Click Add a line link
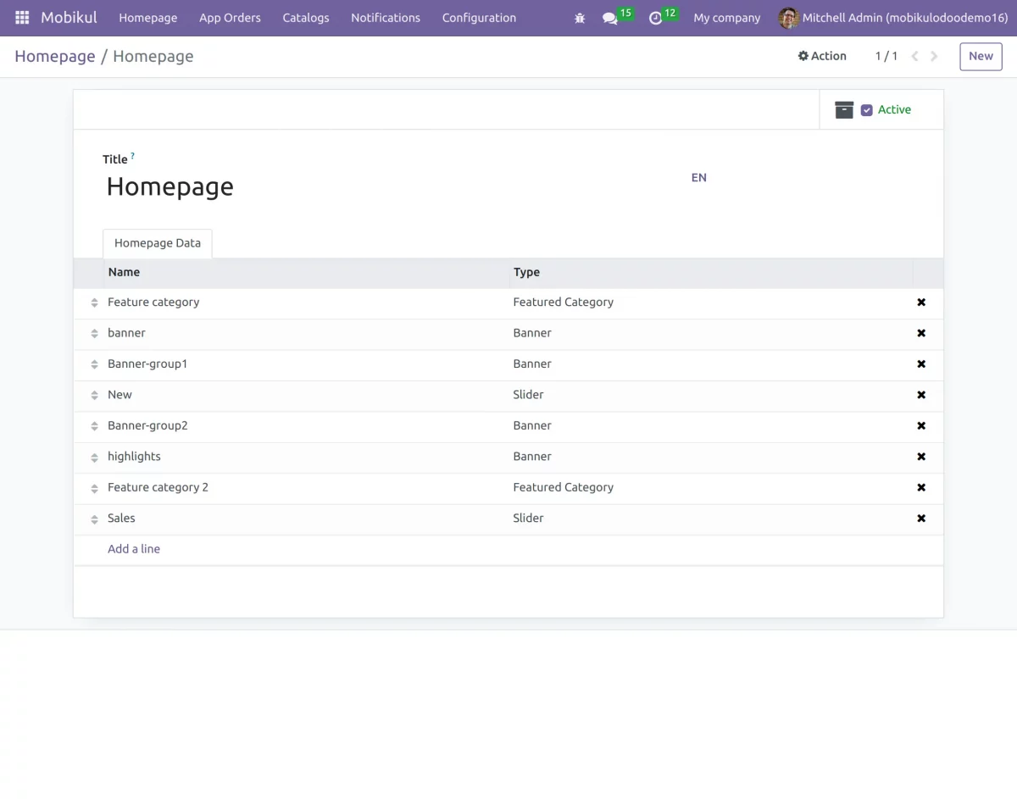The image size is (1017, 799). [x=134, y=548]
